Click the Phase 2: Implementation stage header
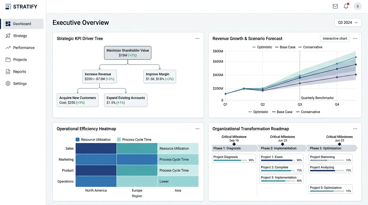The width and height of the screenshot is (368, 205). (282, 148)
